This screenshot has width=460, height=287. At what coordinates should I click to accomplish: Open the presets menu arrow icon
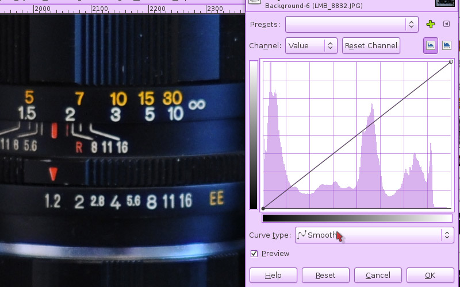pyautogui.click(x=447, y=24)
